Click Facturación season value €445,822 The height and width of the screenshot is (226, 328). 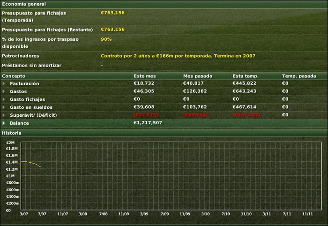tap(244, 83)
